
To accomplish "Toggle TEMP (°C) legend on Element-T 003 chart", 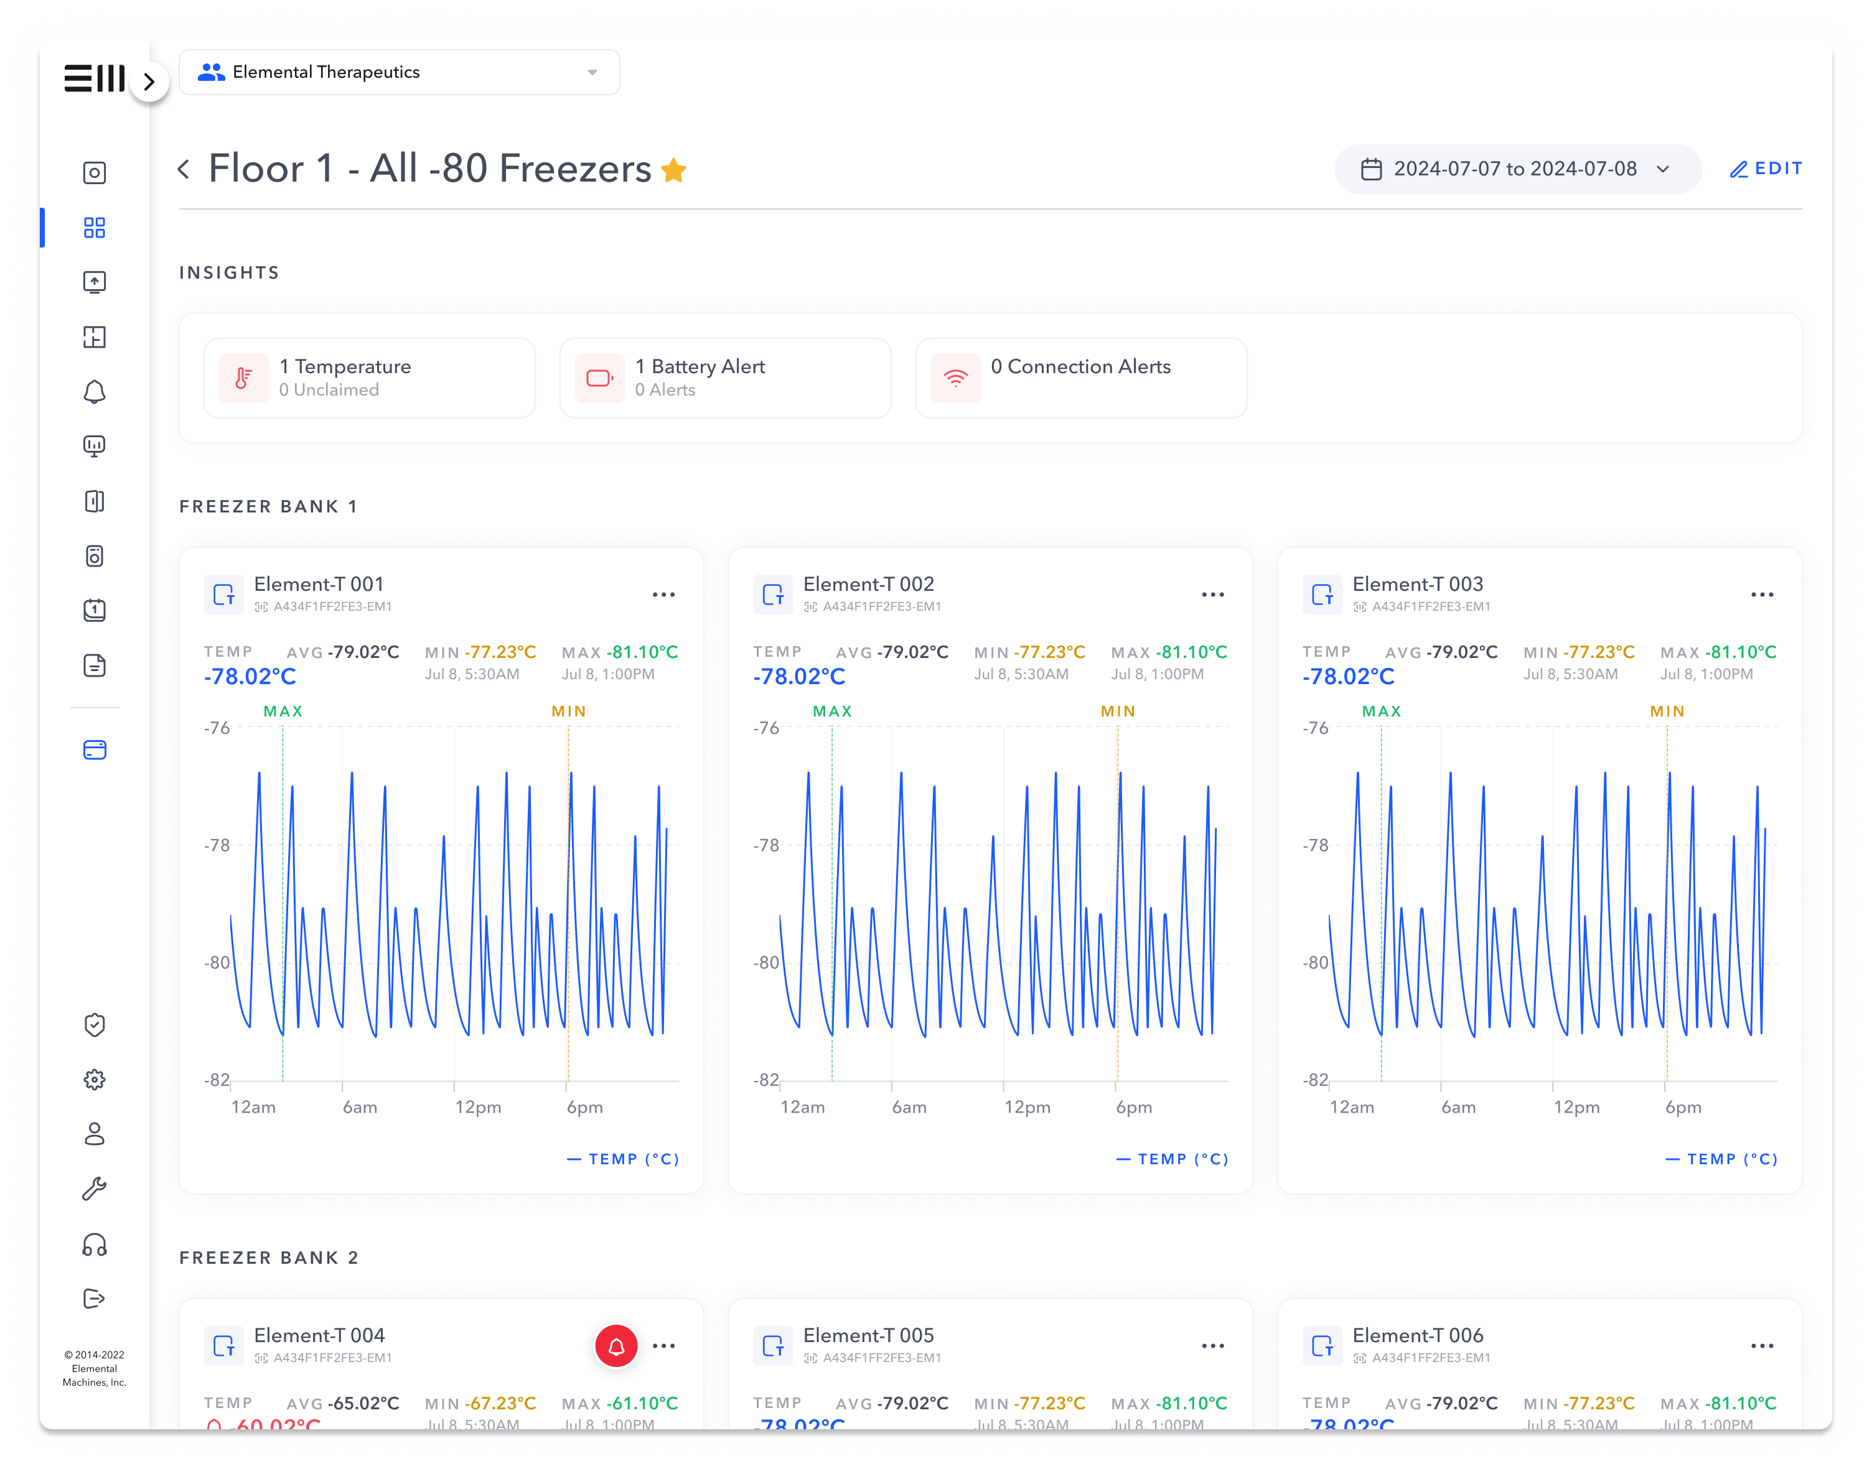I will coord(1722,1159).
